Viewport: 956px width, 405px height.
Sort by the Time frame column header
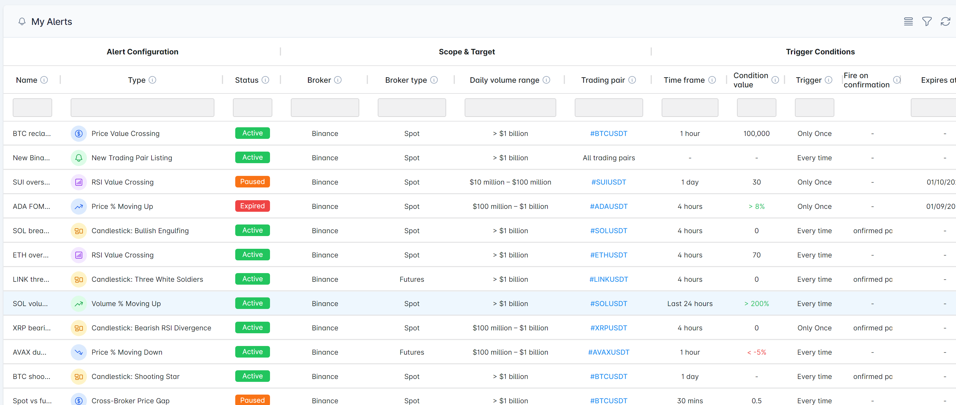(684, 80)
